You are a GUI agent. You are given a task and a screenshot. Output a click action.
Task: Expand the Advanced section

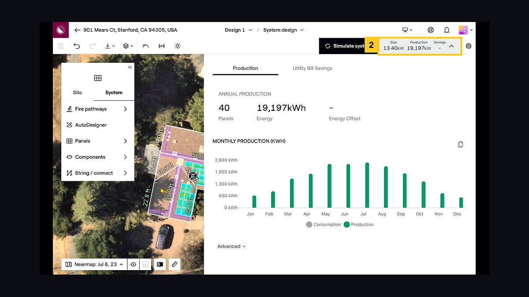(x=231, y=246)
